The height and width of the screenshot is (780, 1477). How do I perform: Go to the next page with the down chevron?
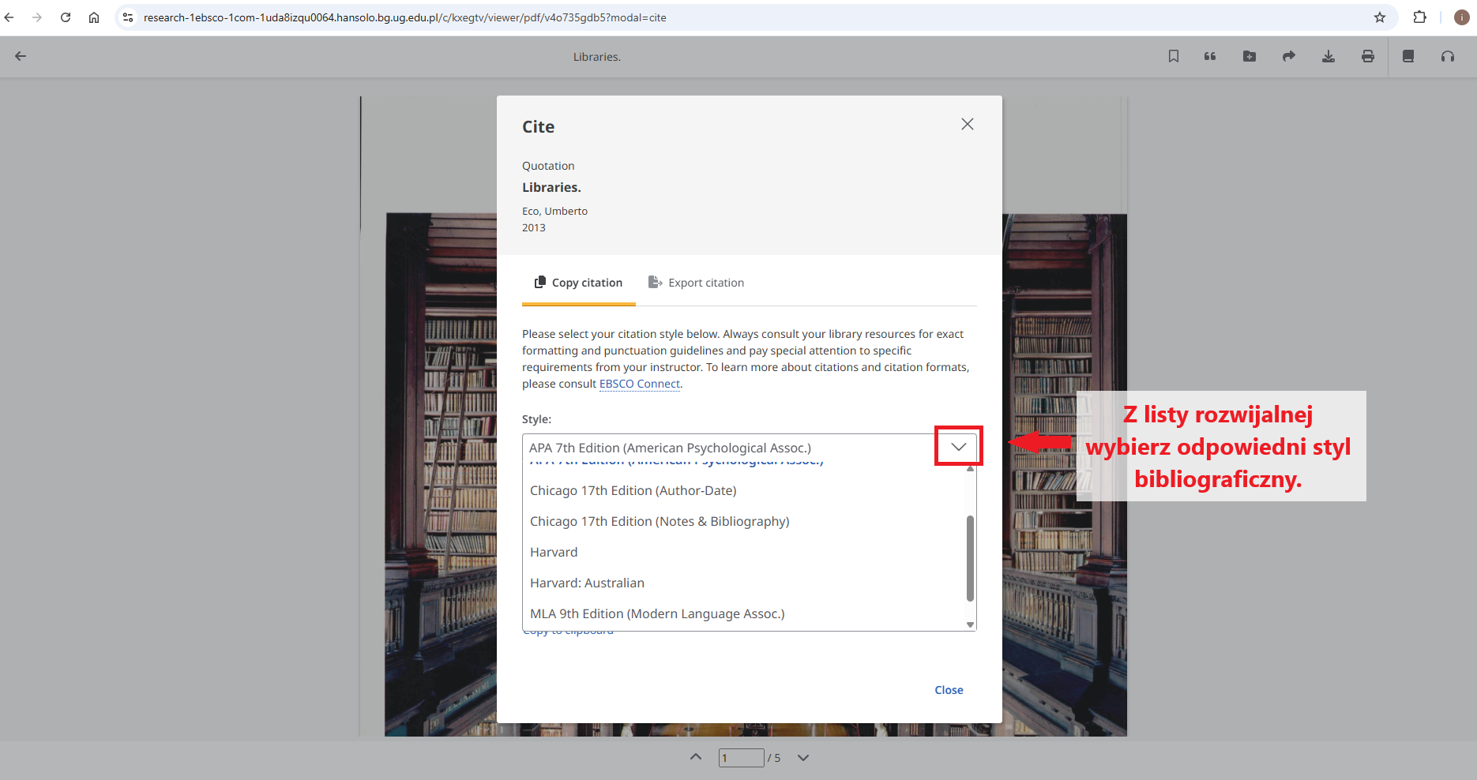tap(803, 758)
